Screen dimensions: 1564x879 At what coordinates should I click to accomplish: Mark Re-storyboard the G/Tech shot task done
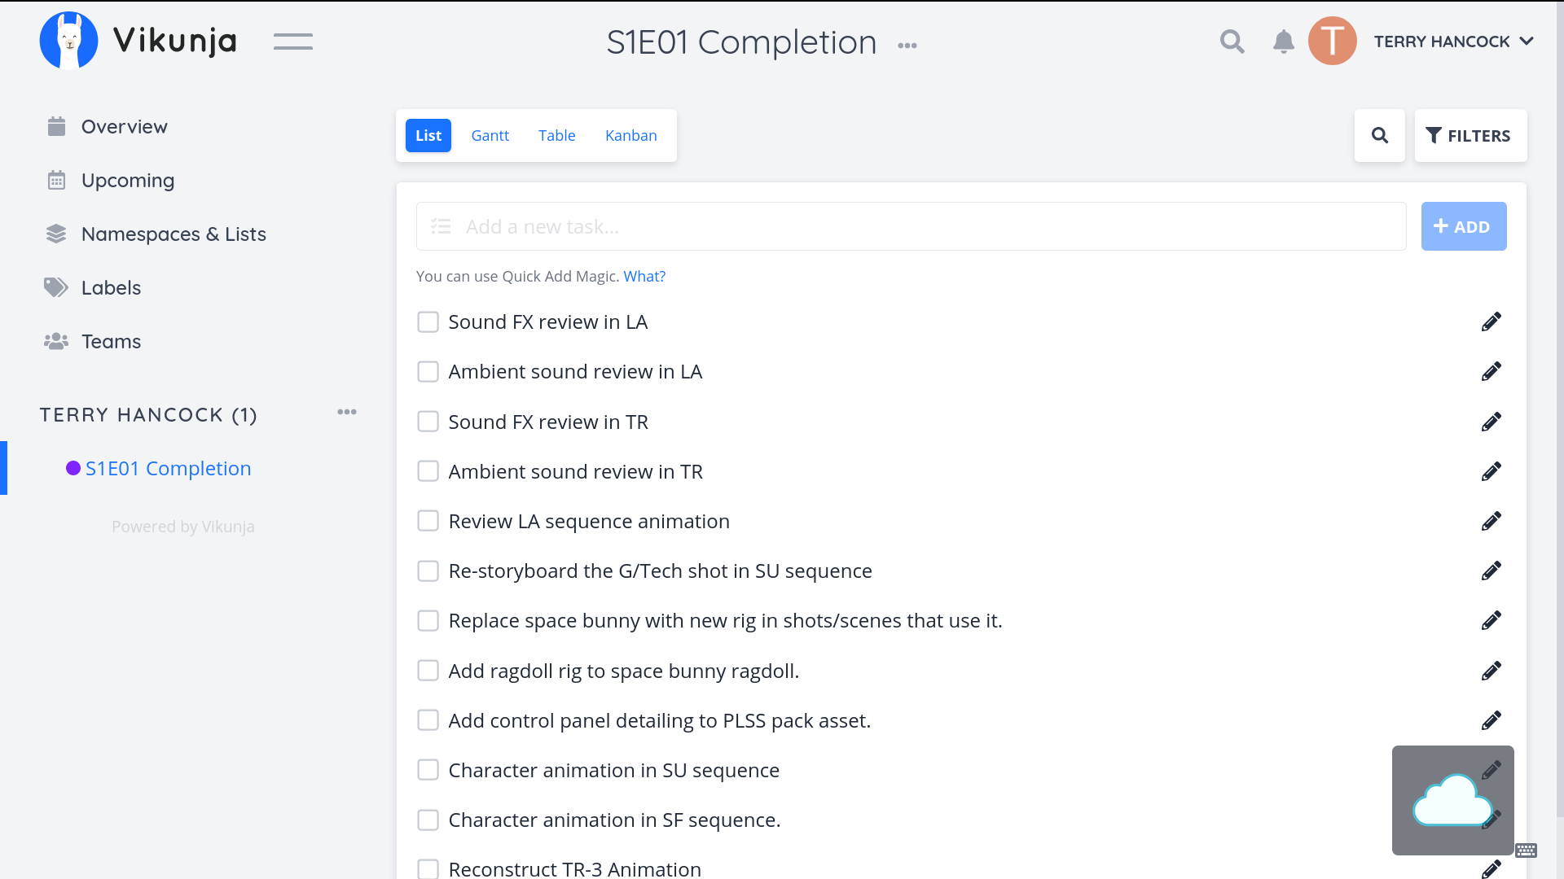pyautogui.click(x=428, y=571)
